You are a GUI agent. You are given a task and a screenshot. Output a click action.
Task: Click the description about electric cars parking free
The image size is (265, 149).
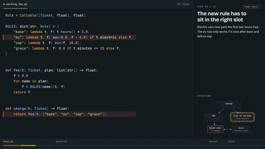coord(228,31)
